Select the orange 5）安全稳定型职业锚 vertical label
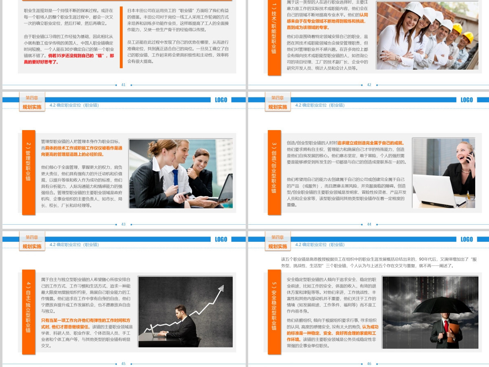The height and width of the screenshot is (367, 489). [x=274, y=312]
